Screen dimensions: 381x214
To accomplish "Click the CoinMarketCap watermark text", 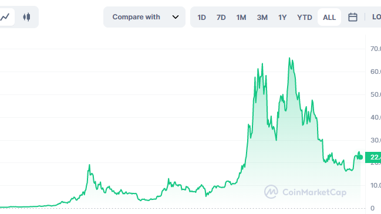I will 315,192.
